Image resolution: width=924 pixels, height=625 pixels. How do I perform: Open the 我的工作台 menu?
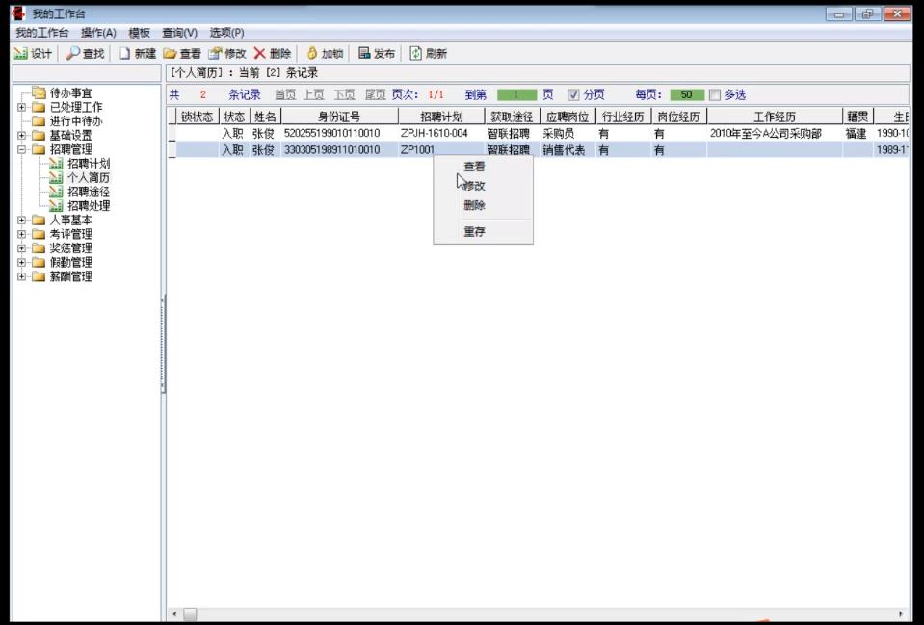click(41, 33)
